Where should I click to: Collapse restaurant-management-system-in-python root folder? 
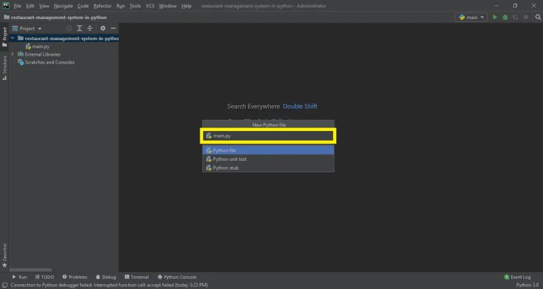[x=13, y=38]
